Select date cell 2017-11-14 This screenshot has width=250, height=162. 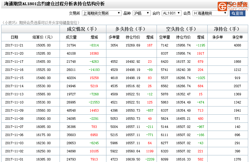pyautogui.click(x=14, y=86)
